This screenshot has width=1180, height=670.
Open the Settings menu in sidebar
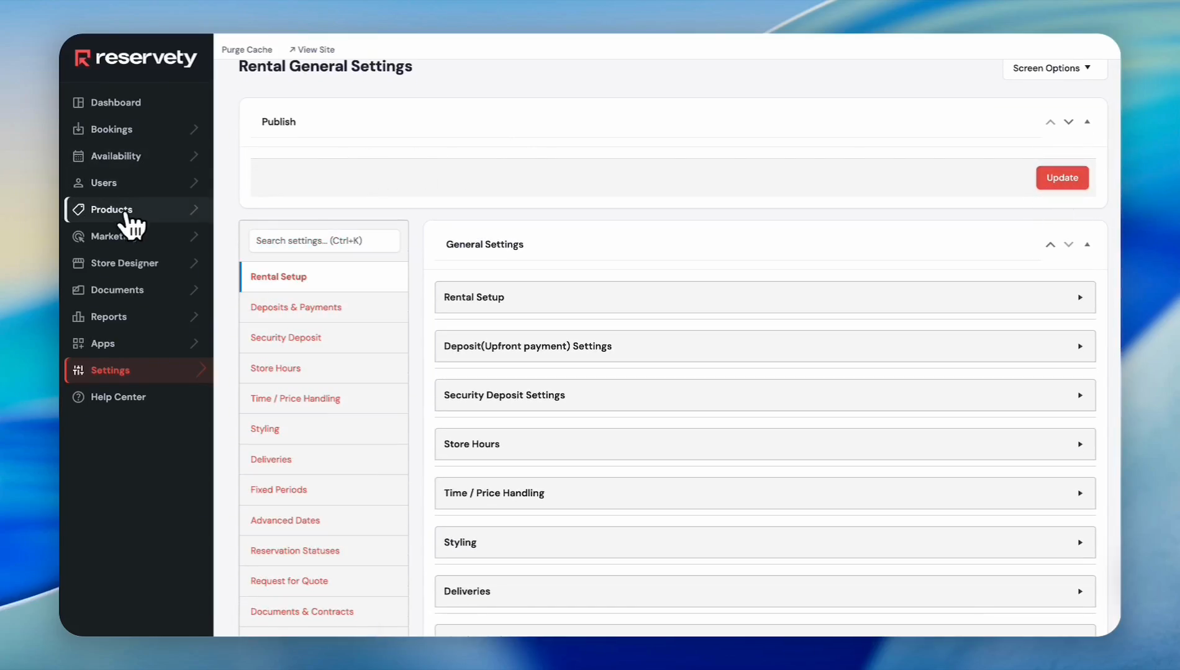click(111, 370)
